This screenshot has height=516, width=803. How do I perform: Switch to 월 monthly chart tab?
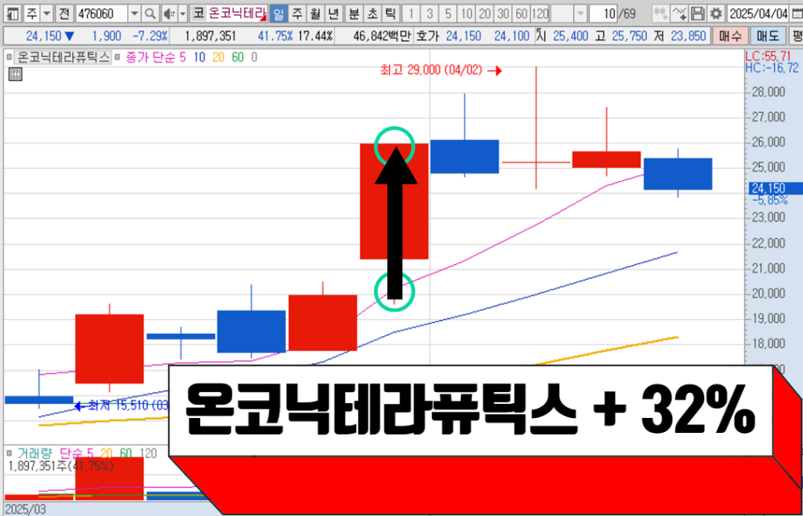point(315,14)
